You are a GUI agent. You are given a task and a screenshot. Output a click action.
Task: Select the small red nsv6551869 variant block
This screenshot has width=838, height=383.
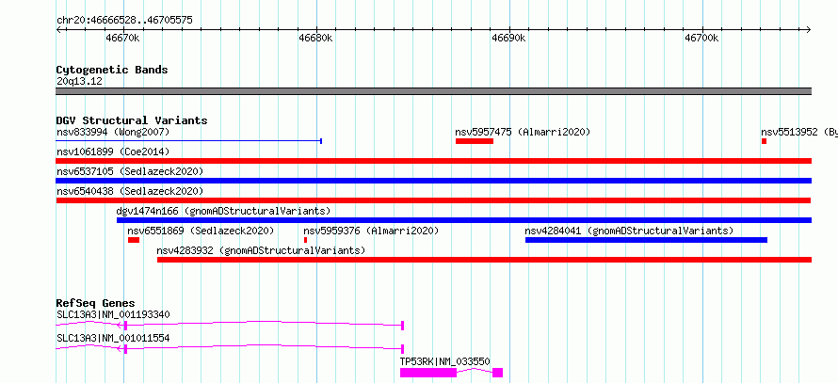click(x=134, y=240)
